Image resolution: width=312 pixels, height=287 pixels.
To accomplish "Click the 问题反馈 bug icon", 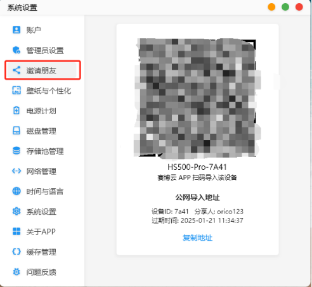I will (x=16, y=272).
